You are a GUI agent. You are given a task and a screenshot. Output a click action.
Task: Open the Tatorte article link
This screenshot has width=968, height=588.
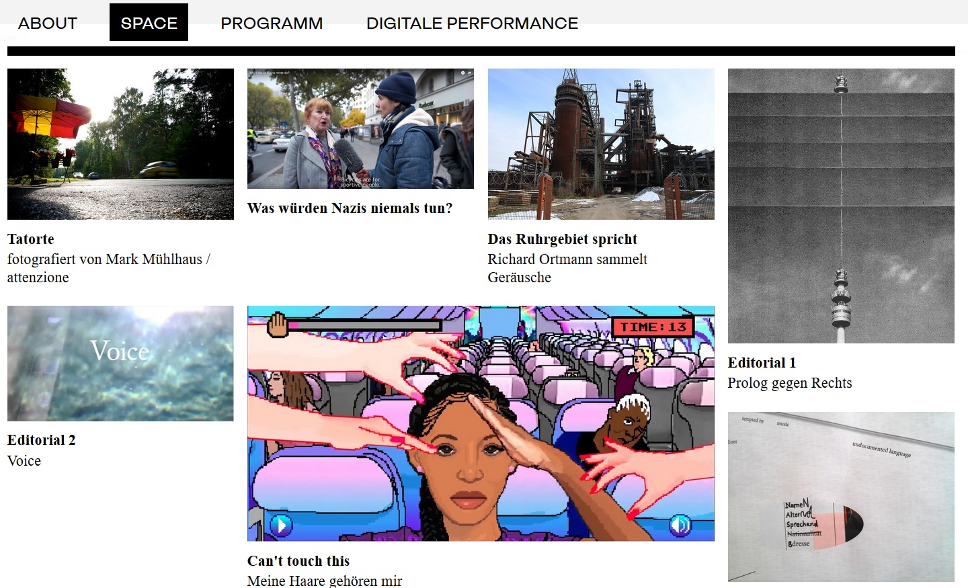pos(31,239)
